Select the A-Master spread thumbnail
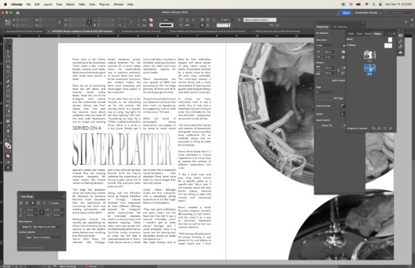This screenshot has height=268, width=415. 388,46
